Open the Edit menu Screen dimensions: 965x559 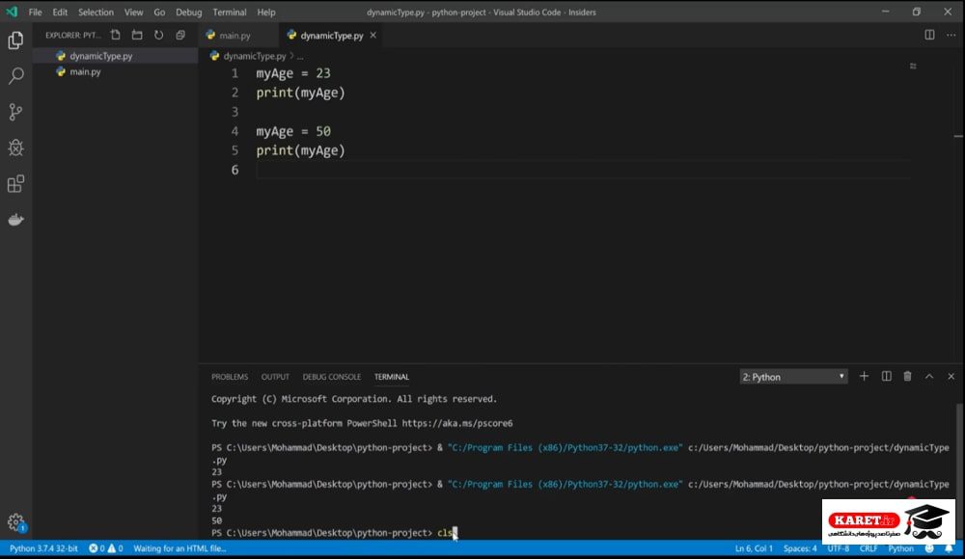60,12
